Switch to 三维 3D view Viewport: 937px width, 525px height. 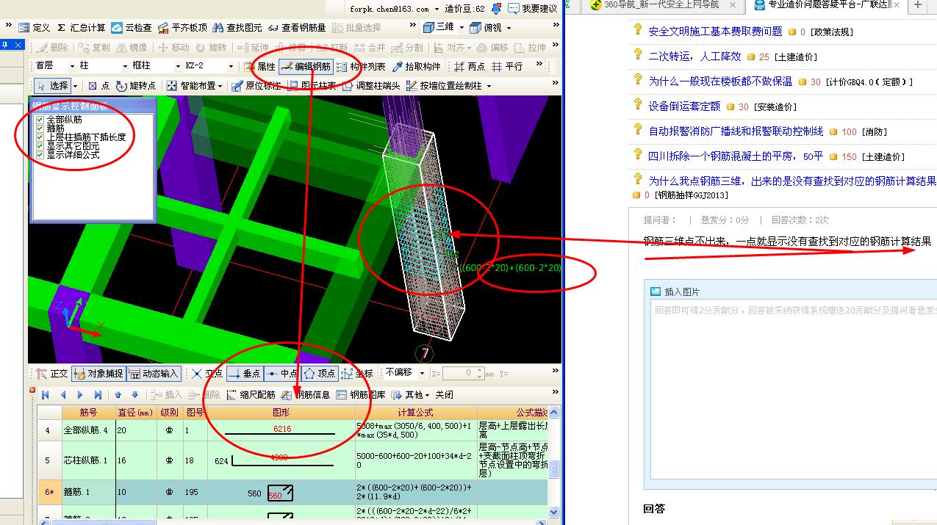pyautogui.click(x=439, y=28)
